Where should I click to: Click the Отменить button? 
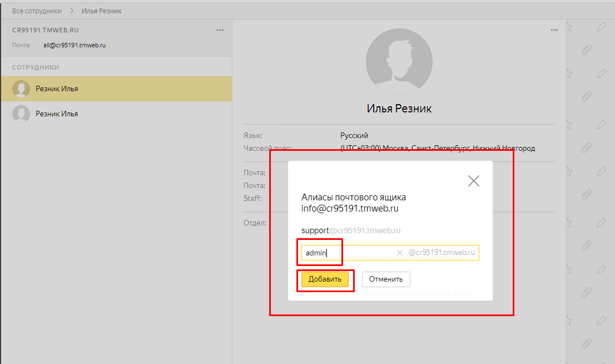386,279
